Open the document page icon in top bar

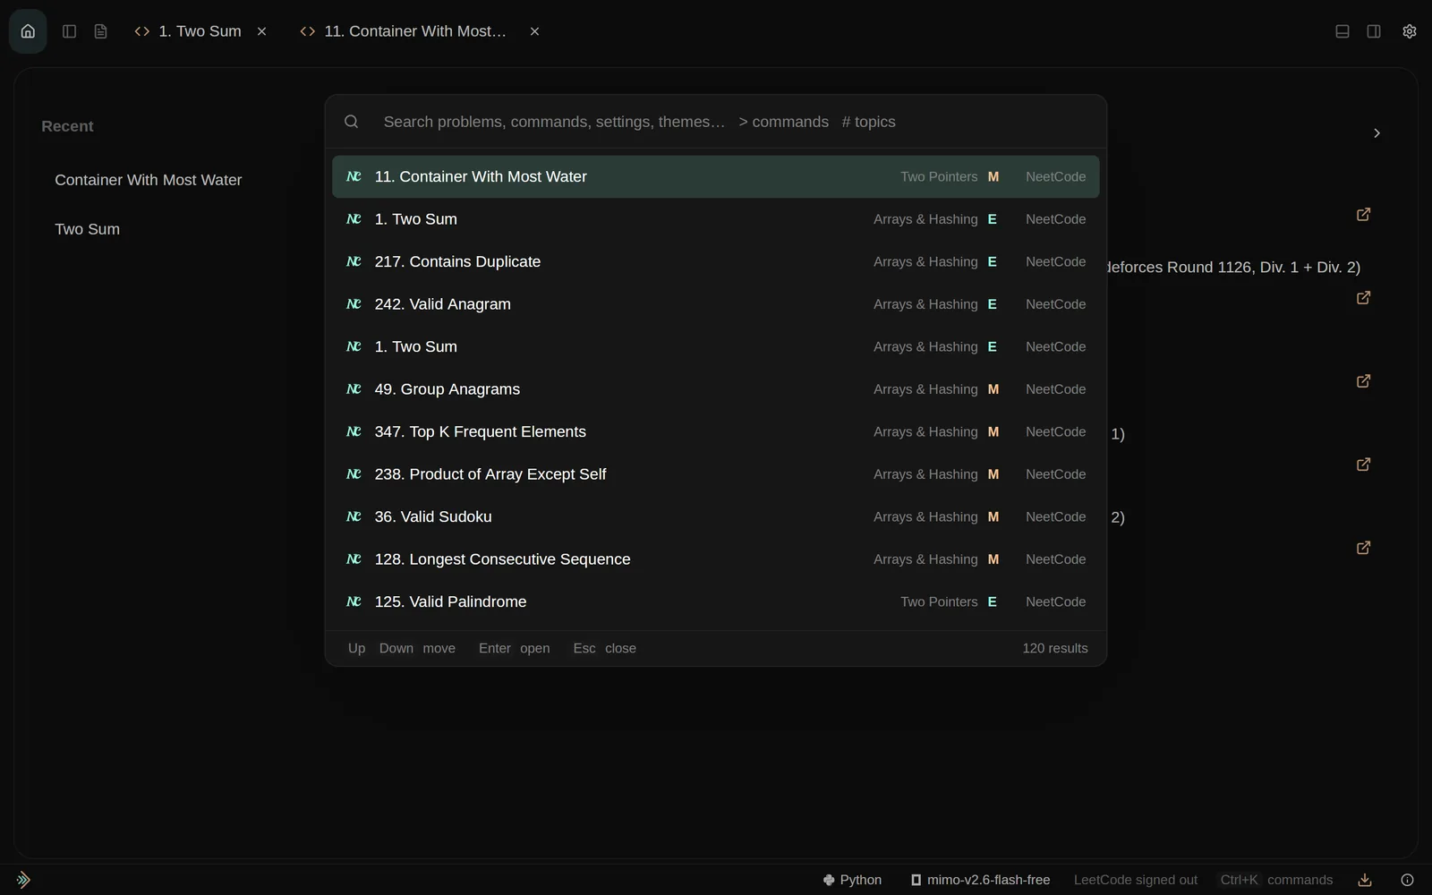pyautogui.click(x=100, y=31)
